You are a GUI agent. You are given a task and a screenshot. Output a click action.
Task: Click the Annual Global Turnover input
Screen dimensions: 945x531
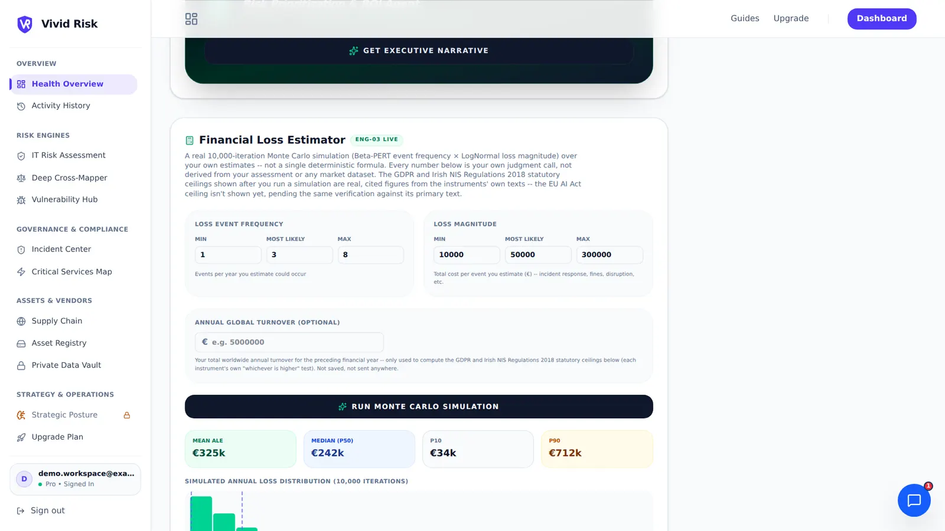289,342
